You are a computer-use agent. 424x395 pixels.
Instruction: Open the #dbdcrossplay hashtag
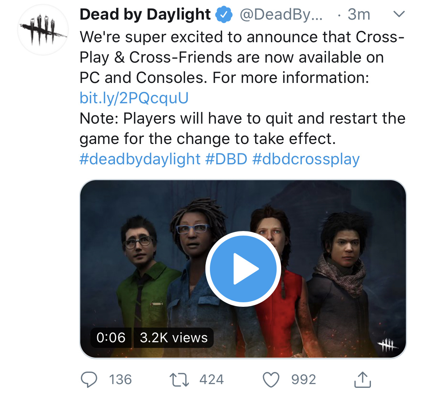pos(306,159)
